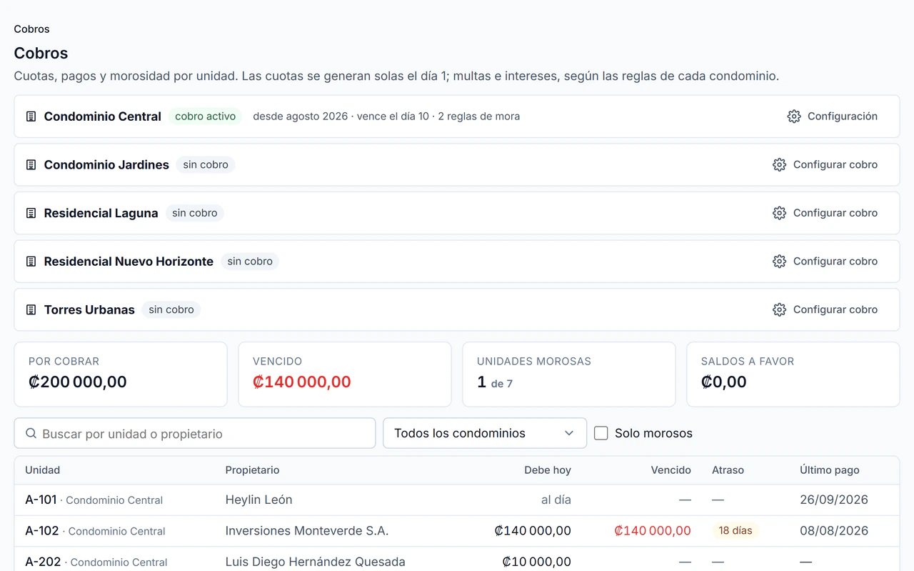Click sin cobro badge for Torres Urbanas

(x=171, y=310)
